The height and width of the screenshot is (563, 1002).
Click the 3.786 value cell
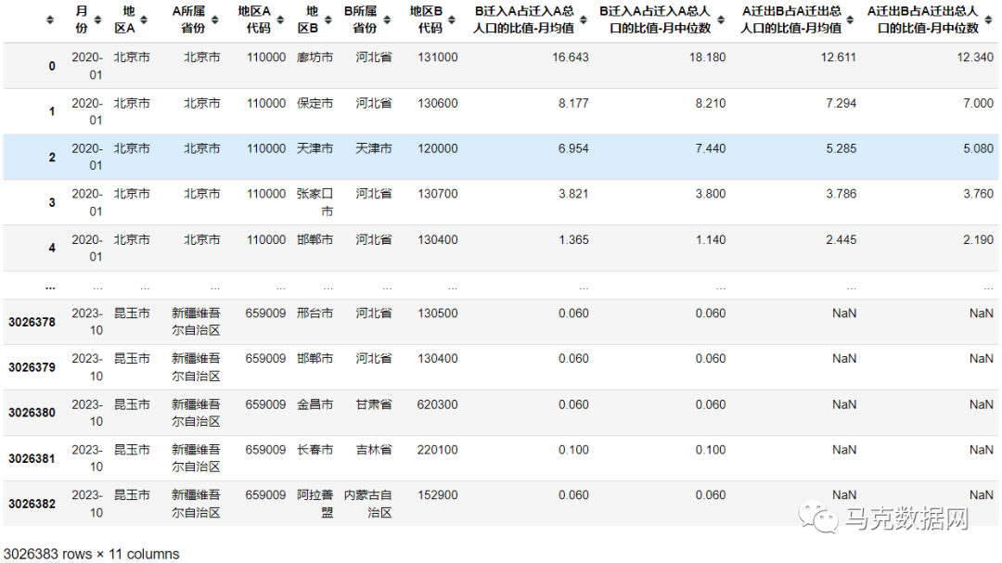[x=841, y=194]
